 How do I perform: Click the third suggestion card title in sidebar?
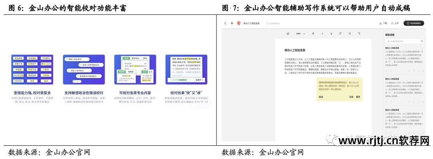tap(392, 110)
